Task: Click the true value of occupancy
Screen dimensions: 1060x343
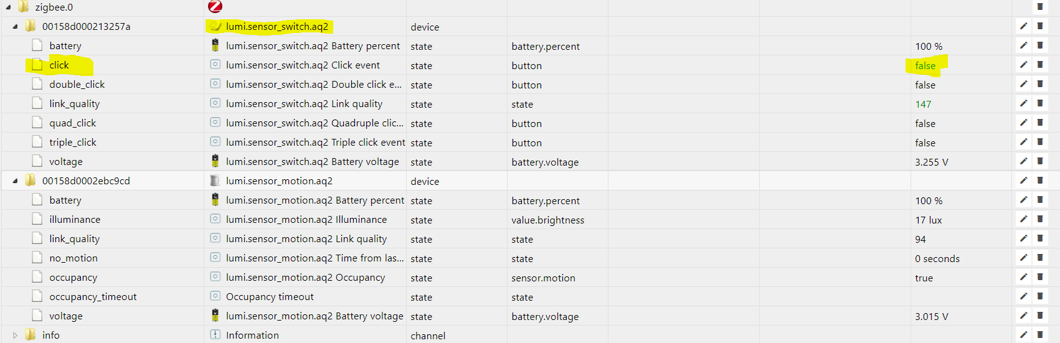Action: coord(924,278)
